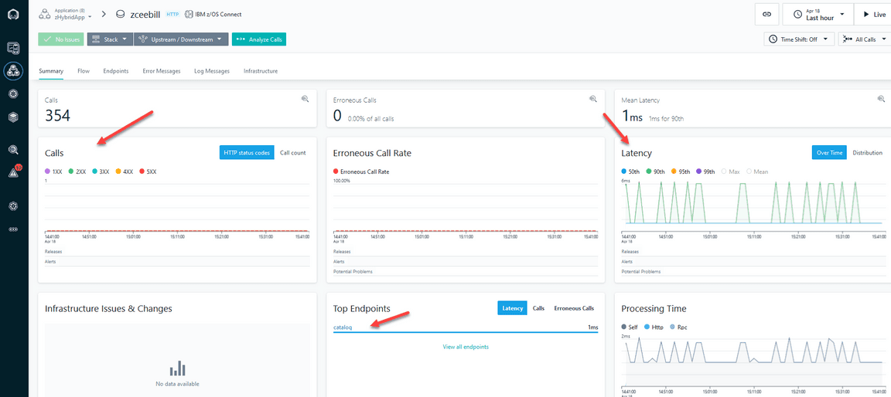Open the Events alert icon with red badge

(x=14, y=173)
